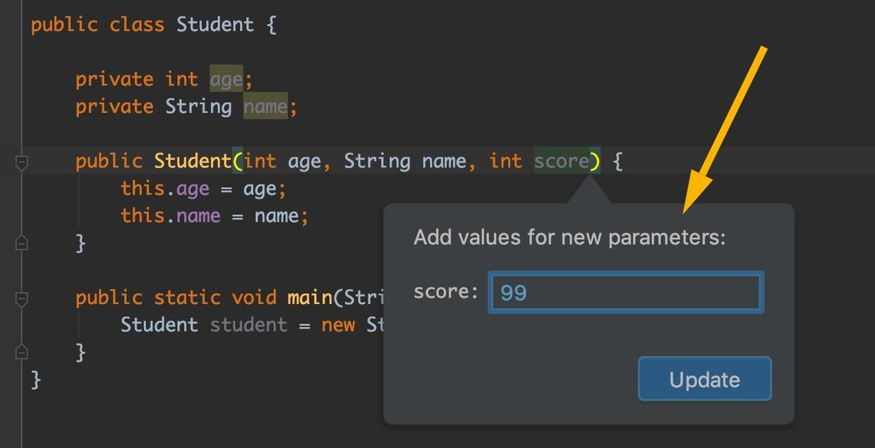This screenshot has height=448, width=875.
Task: Click the "score:" label in the popup
Action: click(446, 291)
